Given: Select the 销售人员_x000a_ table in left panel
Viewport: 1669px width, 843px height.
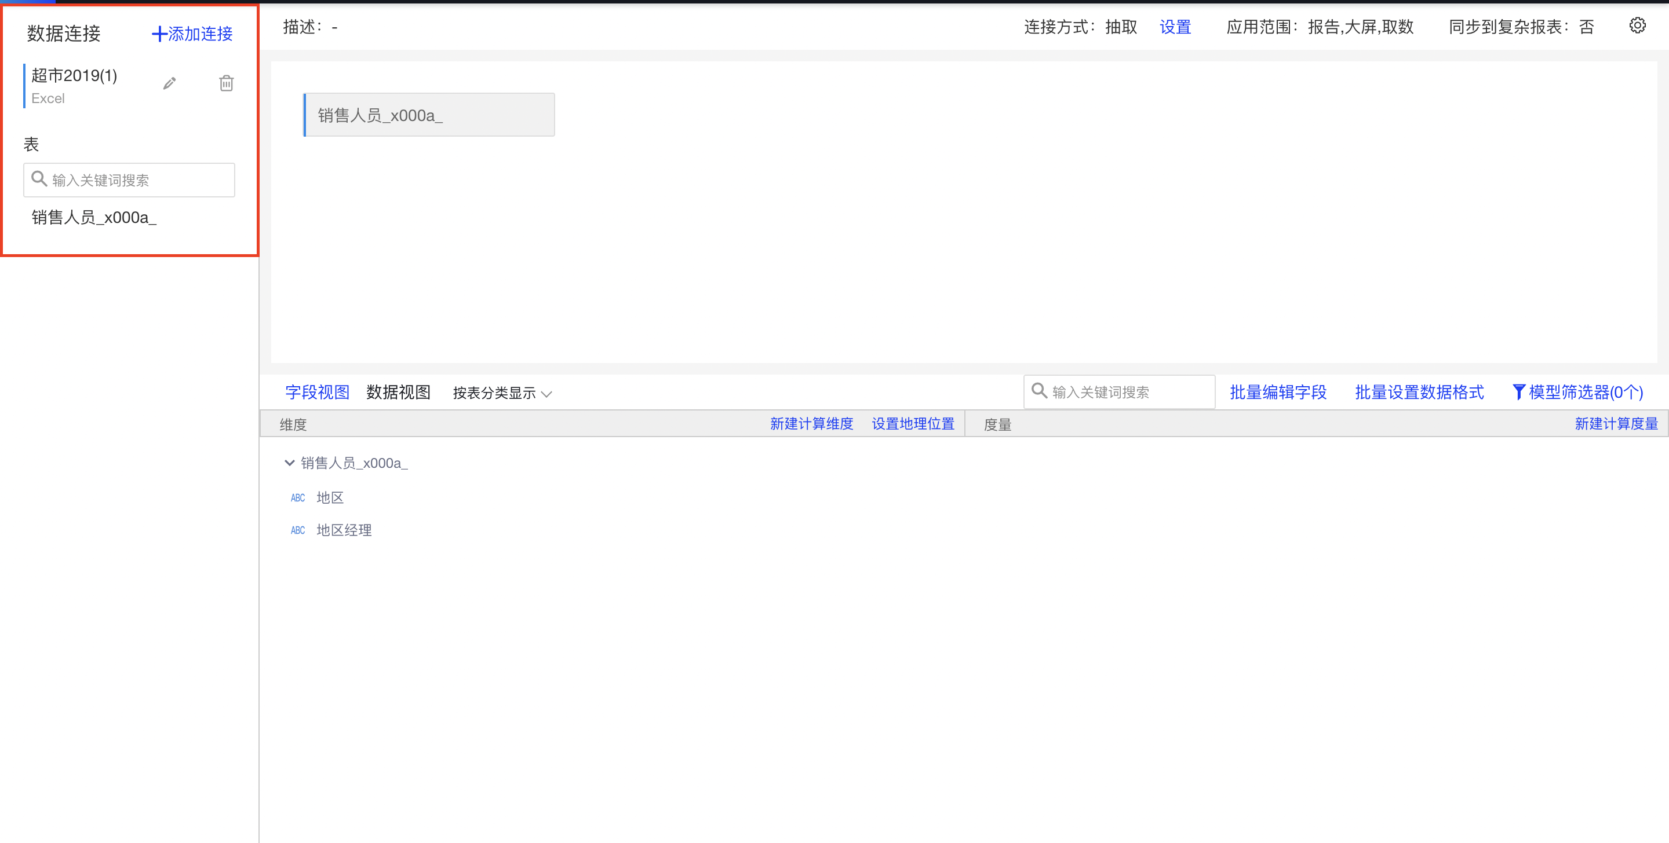Looking at the screenshot, I should point(94,218).
